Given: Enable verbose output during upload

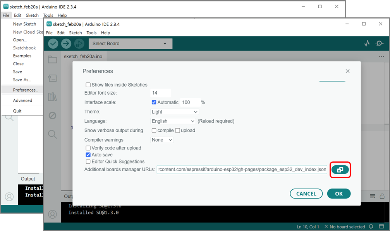Looking at the screenshot, I should [x=178, y=131].
